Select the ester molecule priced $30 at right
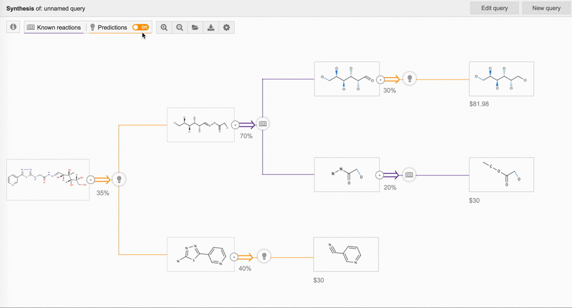Viewport: 572px width, 308px height. click(502, 175)
